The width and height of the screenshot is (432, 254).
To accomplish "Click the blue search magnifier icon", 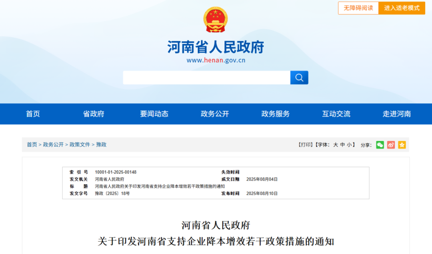I will click(299, 77).
